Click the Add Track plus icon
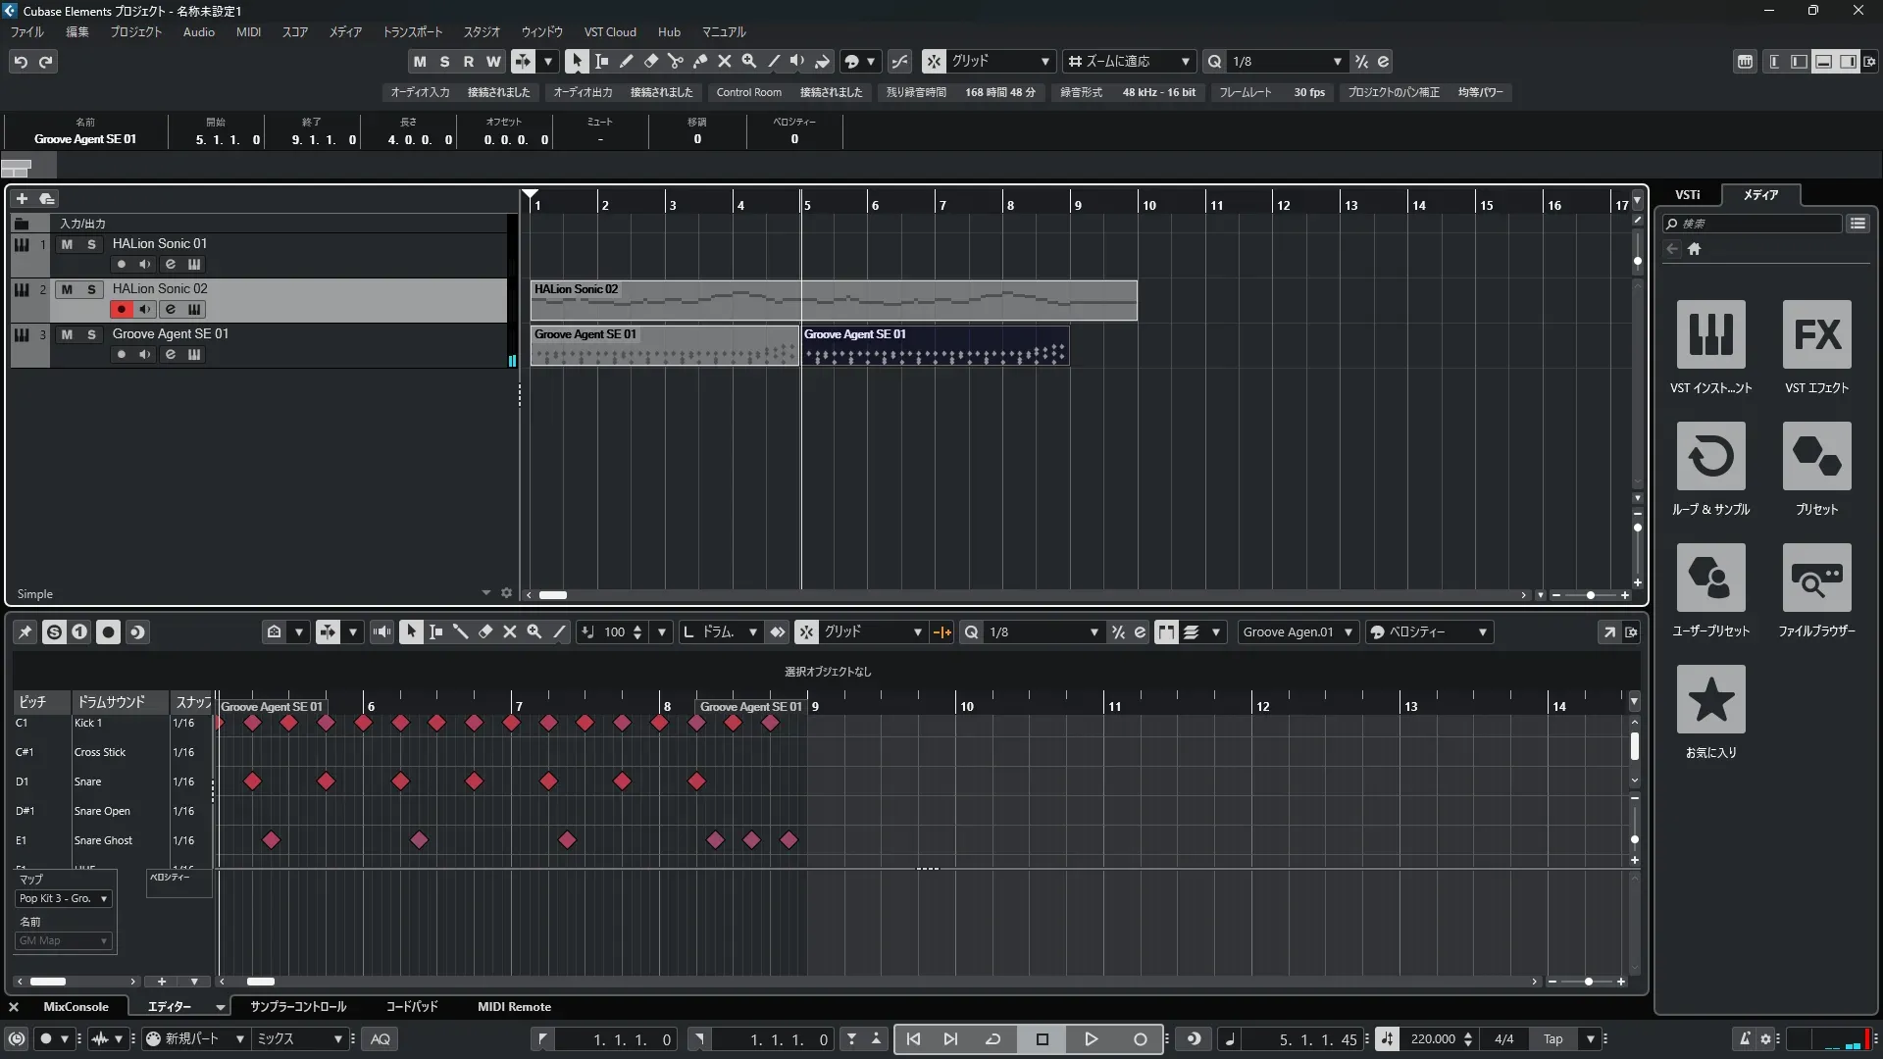The height and width of the screenshot is (1059, 1883). pyautogui.click(x=22, y=198)
